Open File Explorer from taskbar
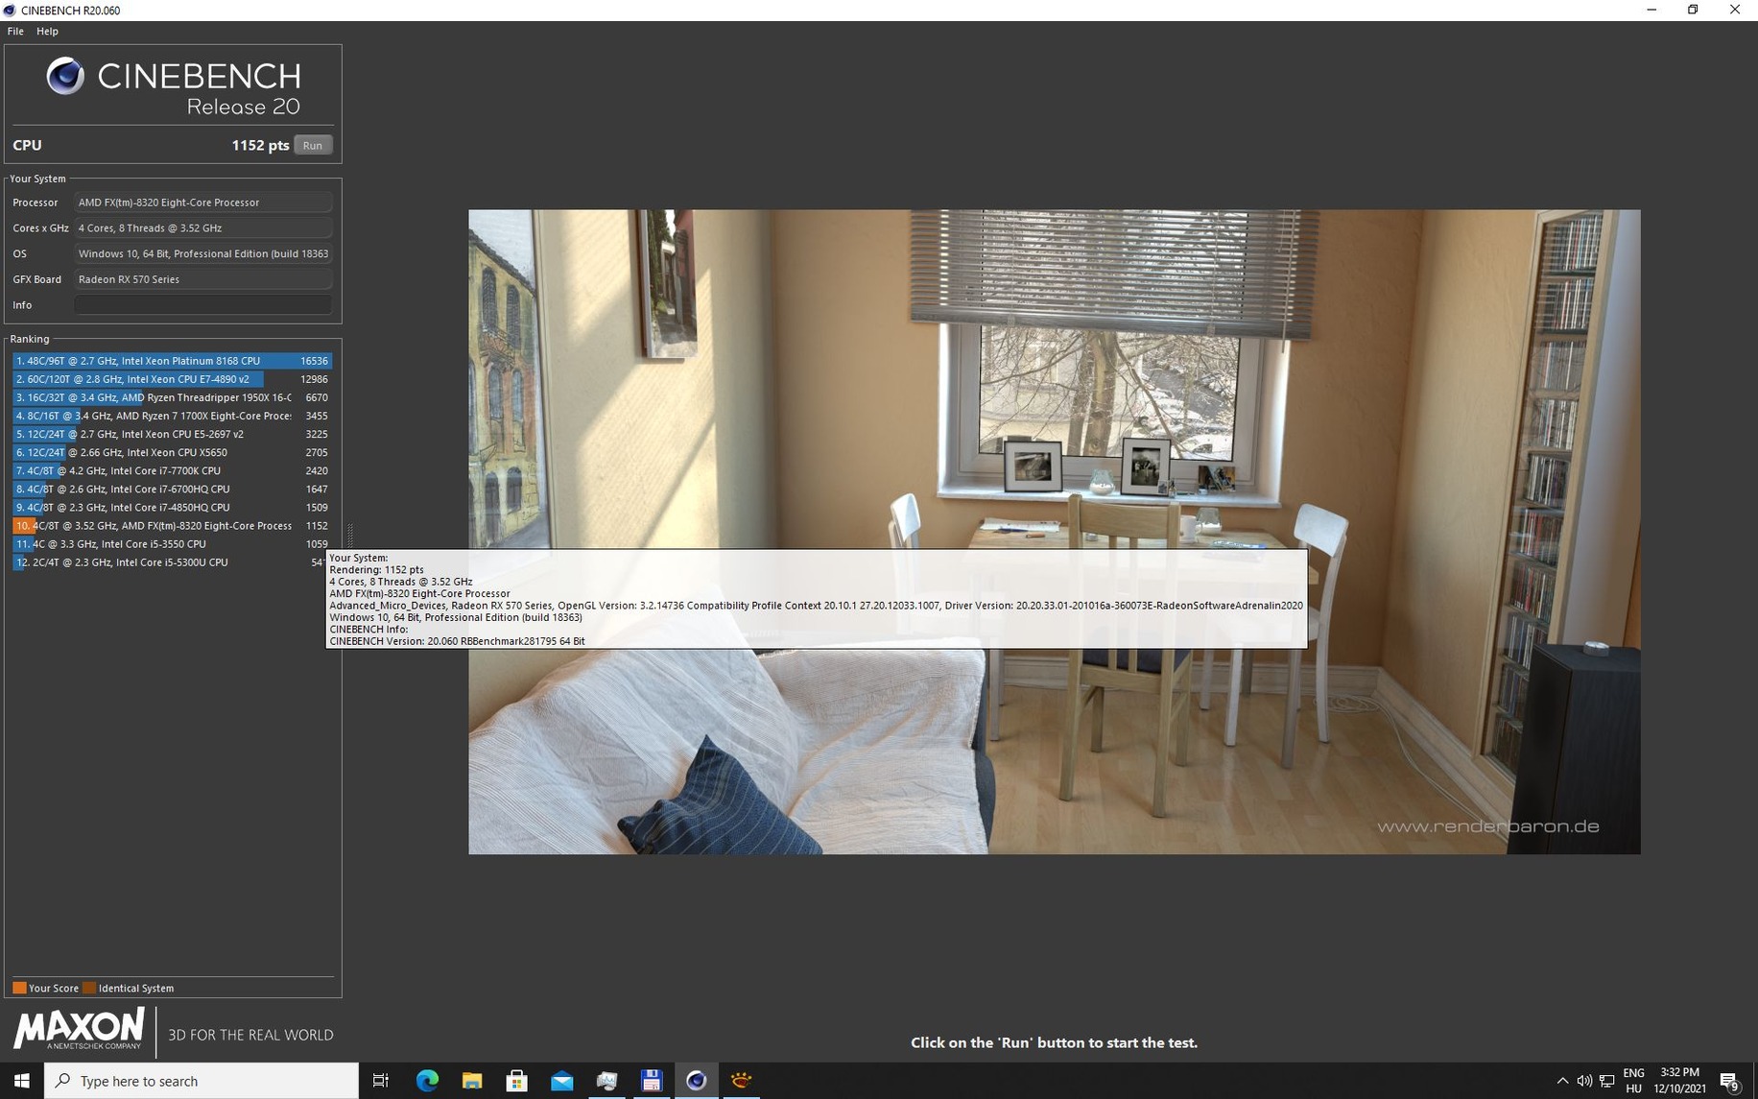Screen dimensions: 1758x1099 pyautogui.click(x=472, y=1081)
